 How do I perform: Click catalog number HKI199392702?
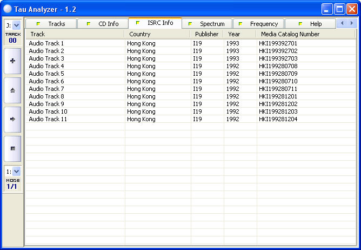point(278,51)
